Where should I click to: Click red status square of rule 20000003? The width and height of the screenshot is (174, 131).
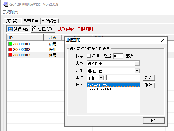point(10,55)
